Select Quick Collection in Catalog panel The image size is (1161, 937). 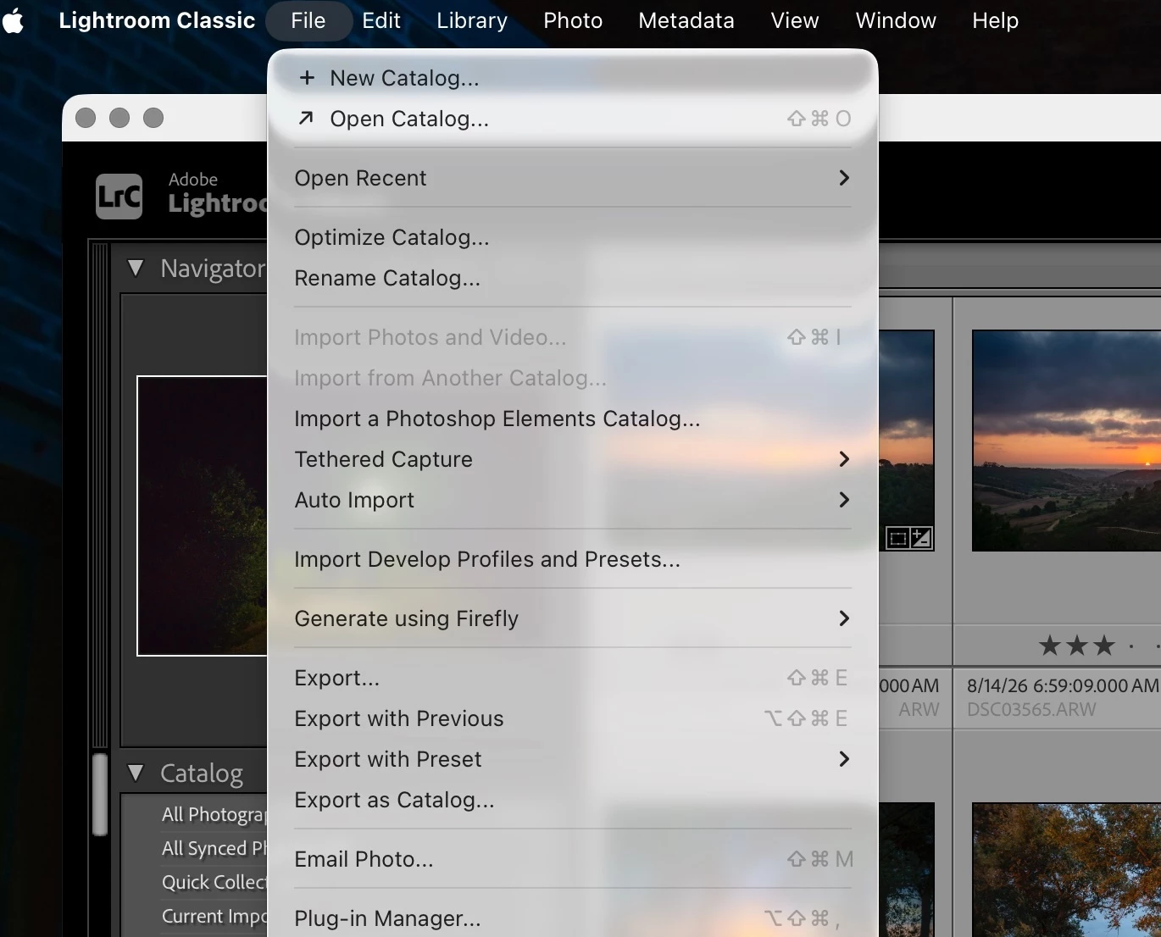click(214, 882)
